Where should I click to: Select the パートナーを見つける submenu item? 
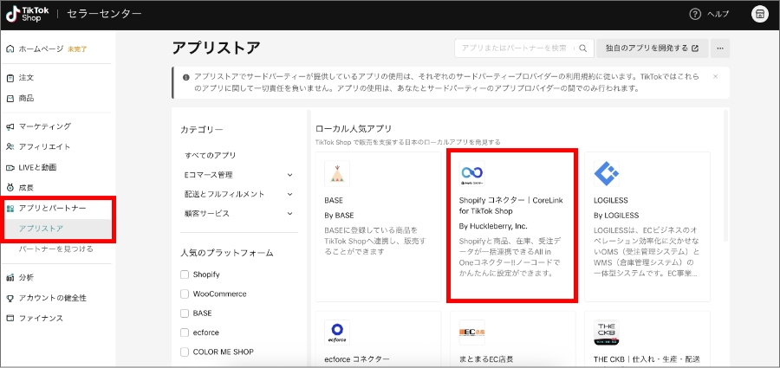click(x=55, y=249)
